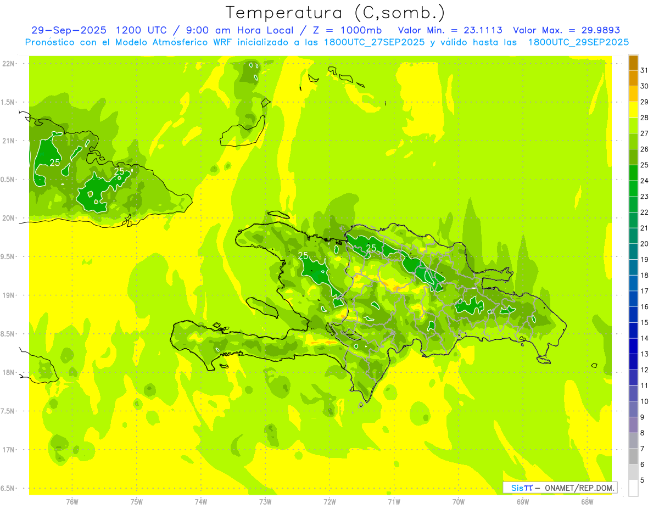Click the colorbar label "5"
This screenshot has width=659, height=509.
coord(643,480)
